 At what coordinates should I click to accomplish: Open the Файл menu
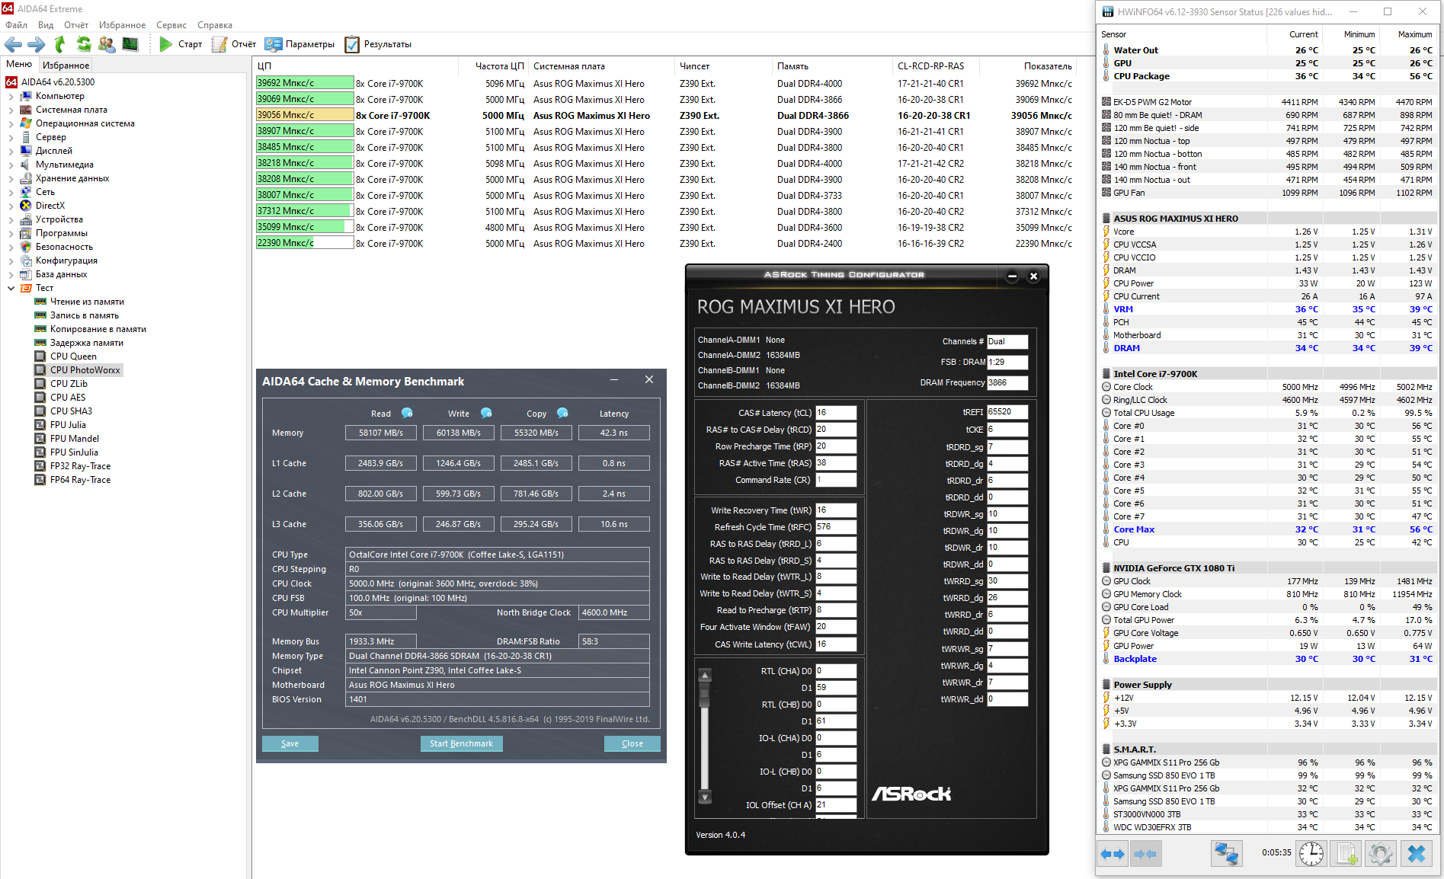click(16, 25)
